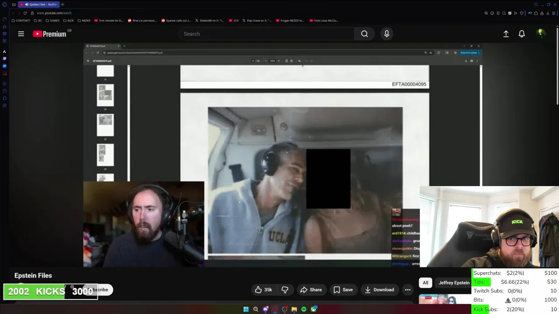Switch to the Epstein Files browser tab
The width and height of the screenshot is (559, 314).
coord(38,4)
